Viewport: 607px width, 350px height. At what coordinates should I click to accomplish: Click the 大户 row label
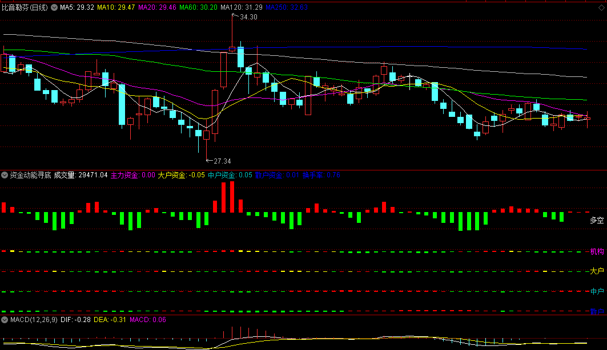(x=597, y=271)
